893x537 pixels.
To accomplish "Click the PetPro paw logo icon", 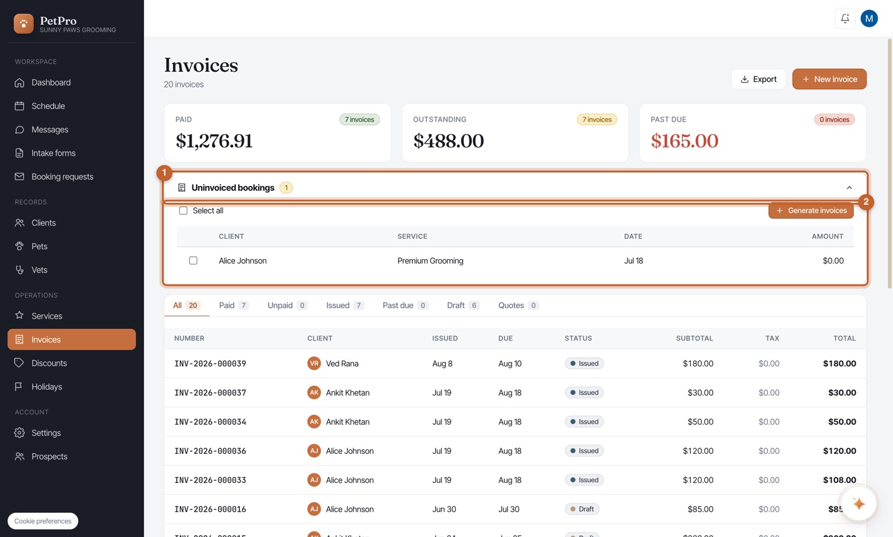I will point(24,24).
